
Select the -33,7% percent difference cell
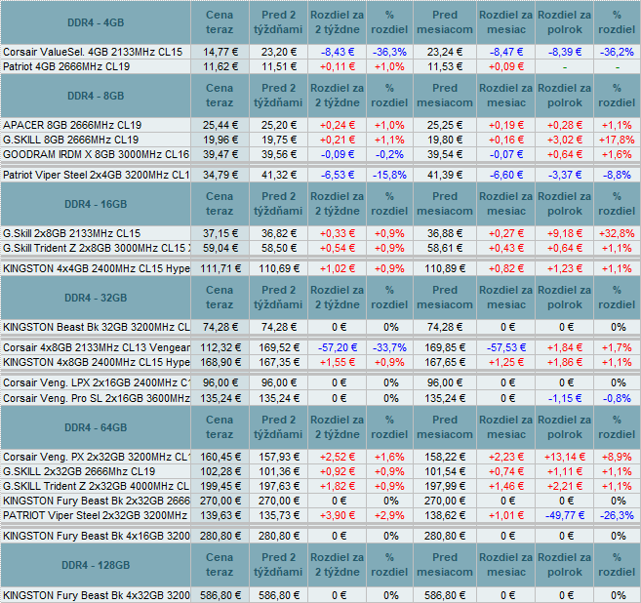pyautogui.click(x=389, y=347)
